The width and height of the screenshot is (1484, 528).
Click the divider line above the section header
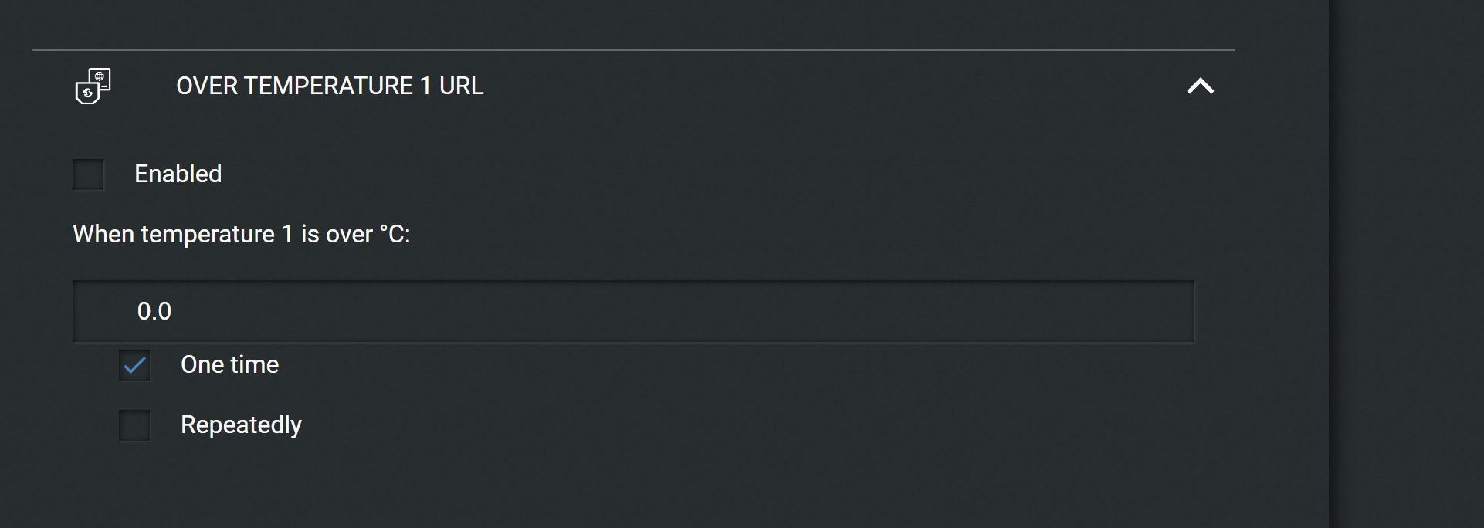(x=633, y=50)
